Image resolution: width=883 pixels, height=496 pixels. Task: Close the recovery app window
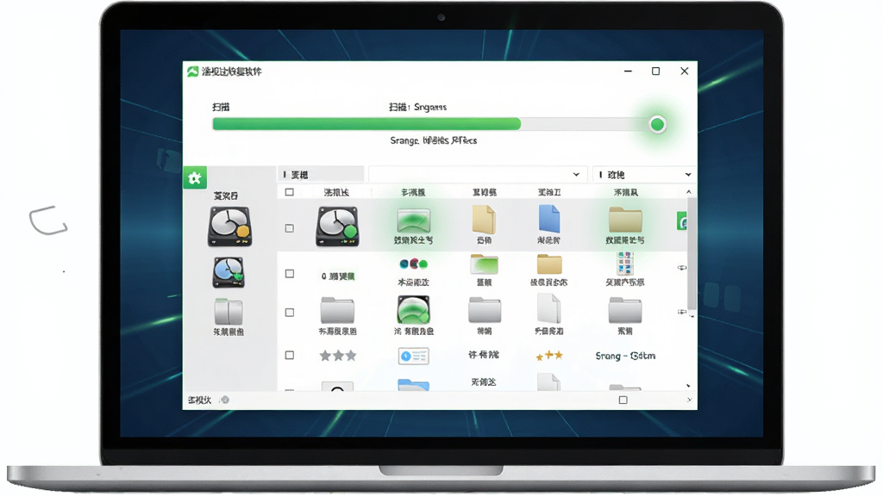pos(684,71)
